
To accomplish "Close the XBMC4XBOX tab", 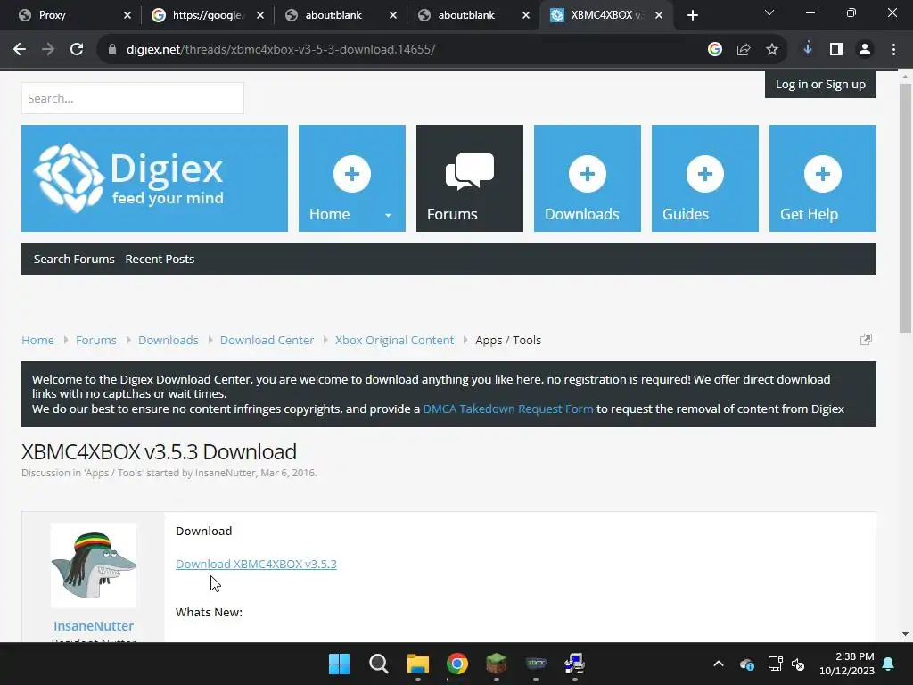I will 659,15.
